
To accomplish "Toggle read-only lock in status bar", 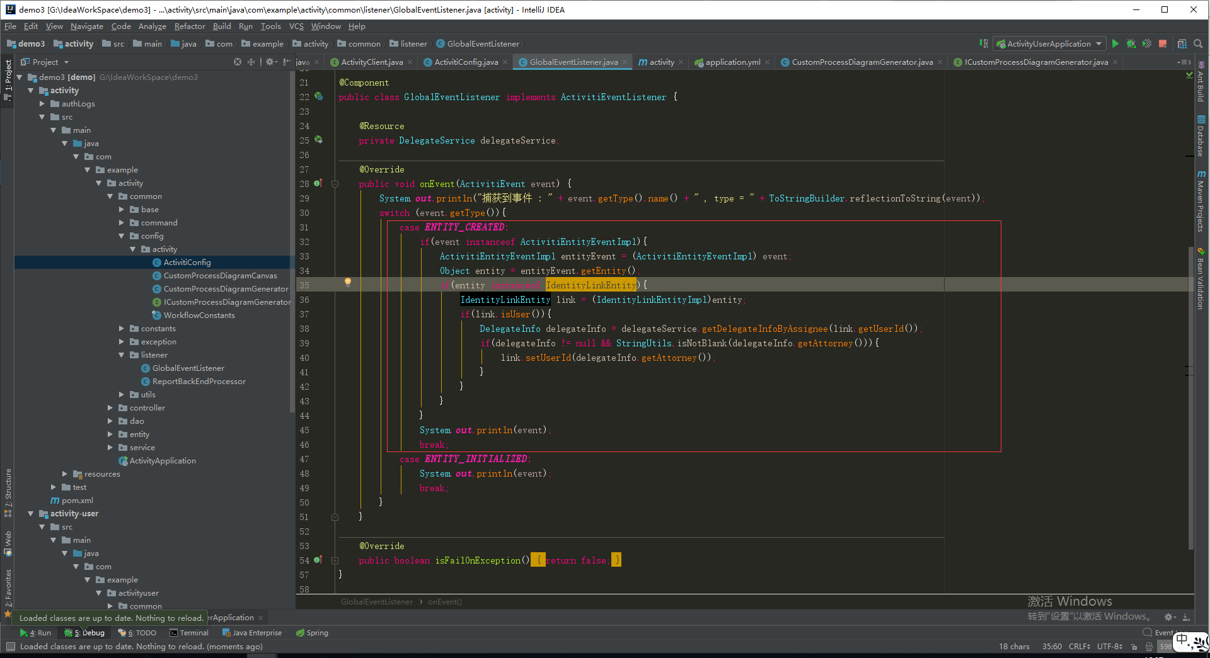I will click(1134, 647).
